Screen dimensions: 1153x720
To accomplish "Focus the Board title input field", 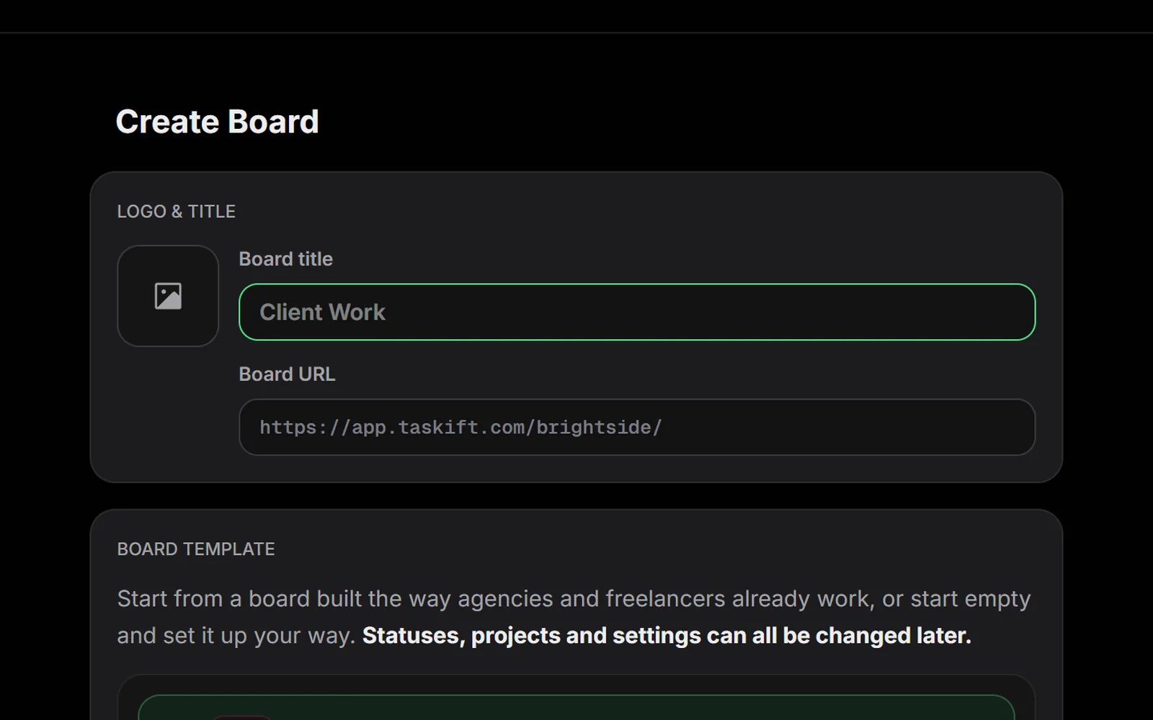I will 637,312.
